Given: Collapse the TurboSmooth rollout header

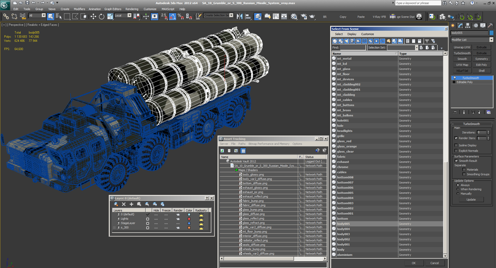Looking at the screenshot, I should click(x=472, y=124).
